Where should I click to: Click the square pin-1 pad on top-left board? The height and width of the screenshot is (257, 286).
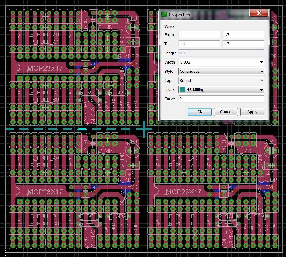(20, 78)
